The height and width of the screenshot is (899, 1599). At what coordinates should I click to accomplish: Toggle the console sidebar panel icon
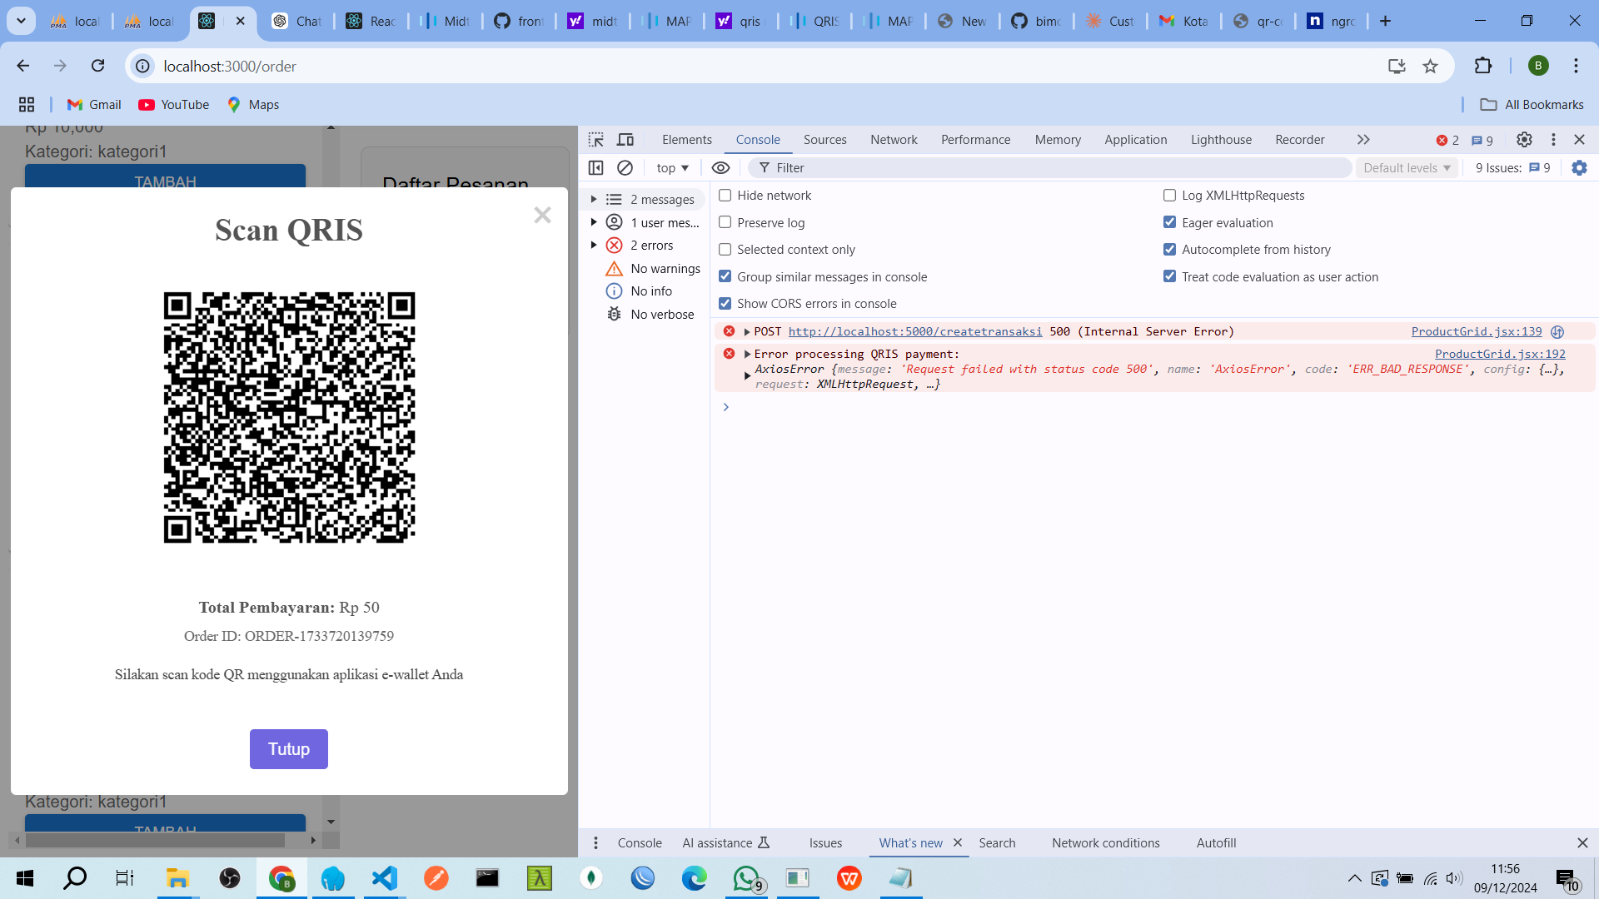(x=596, y=168)
